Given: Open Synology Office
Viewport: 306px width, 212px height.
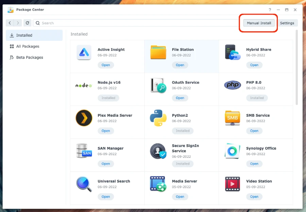Looking at the screenshot, I should [254, 164].
